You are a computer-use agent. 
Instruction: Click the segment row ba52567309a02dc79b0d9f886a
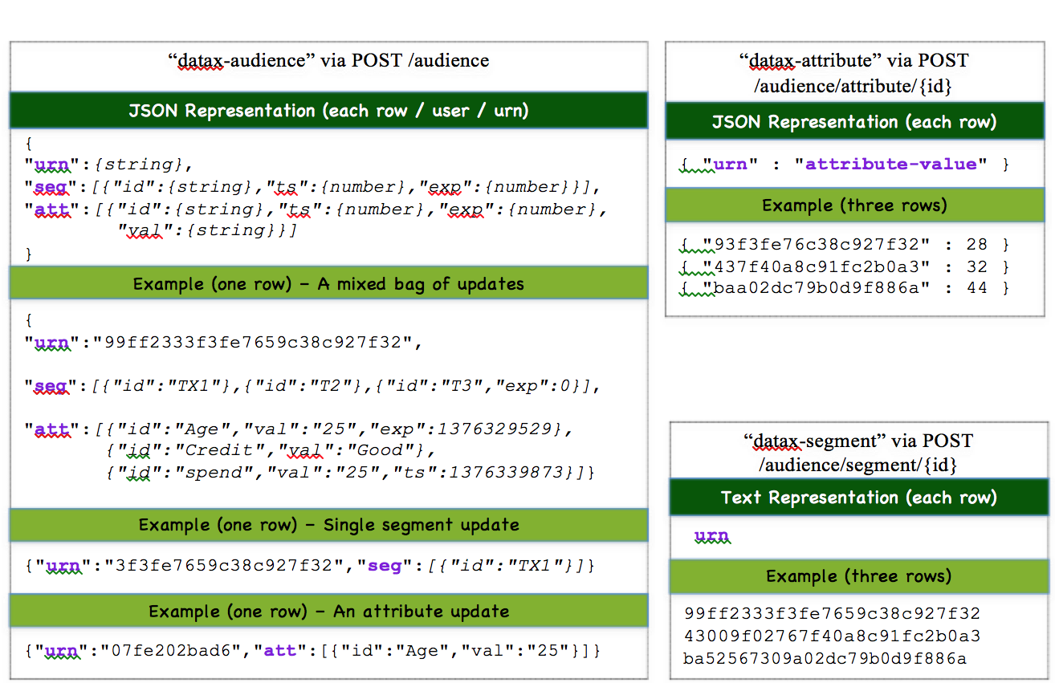click(825, 659)
